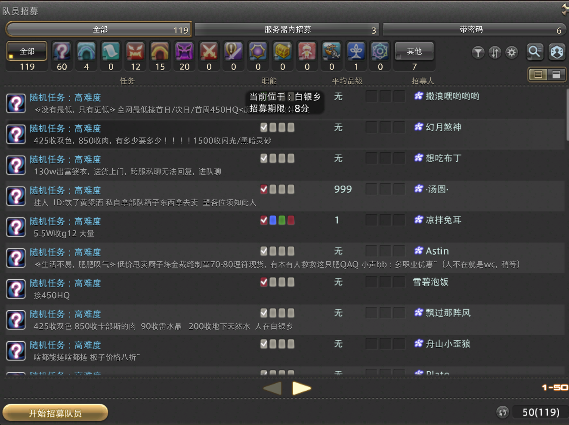Toggle the checked box on 雪碧泡饭's listing

[x=264, y=282]
